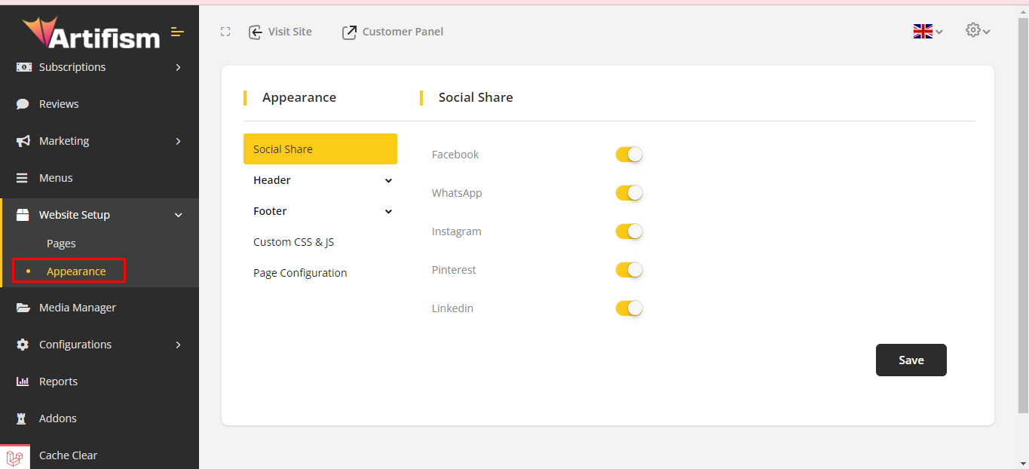Open the language flag dropdown
Image resolution: width=1029 pixels, height=469 pixels.
coord(927,31)
